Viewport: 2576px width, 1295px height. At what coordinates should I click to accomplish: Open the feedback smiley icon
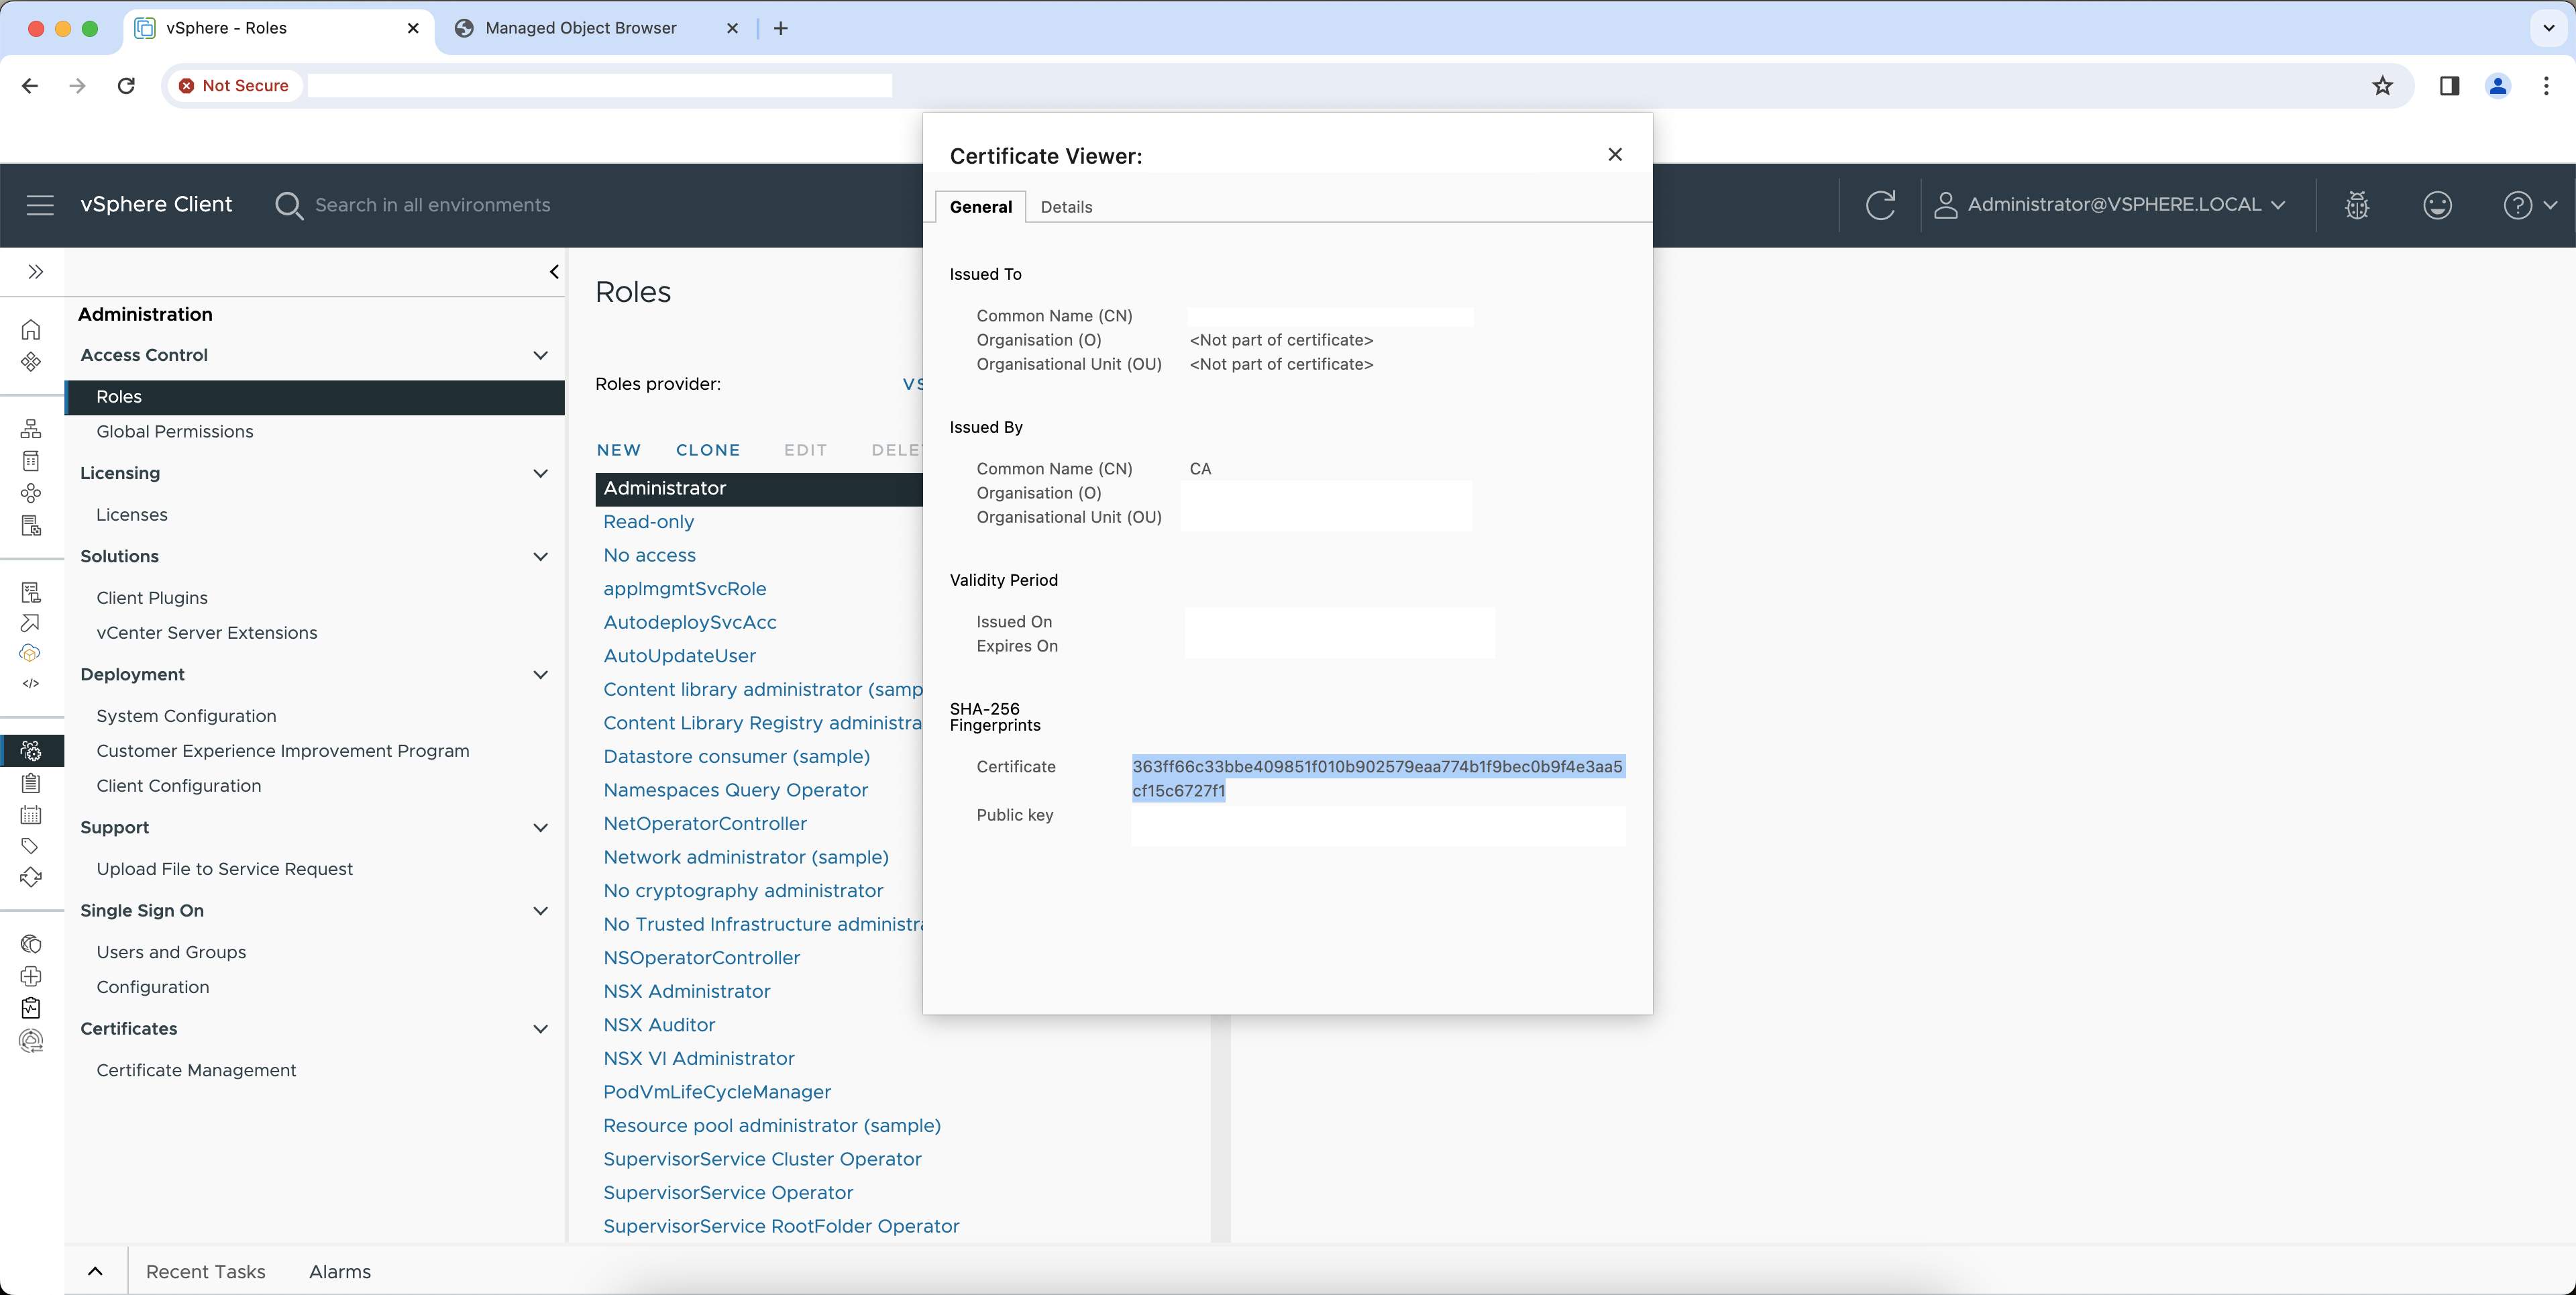click(x=2437, y=205)
